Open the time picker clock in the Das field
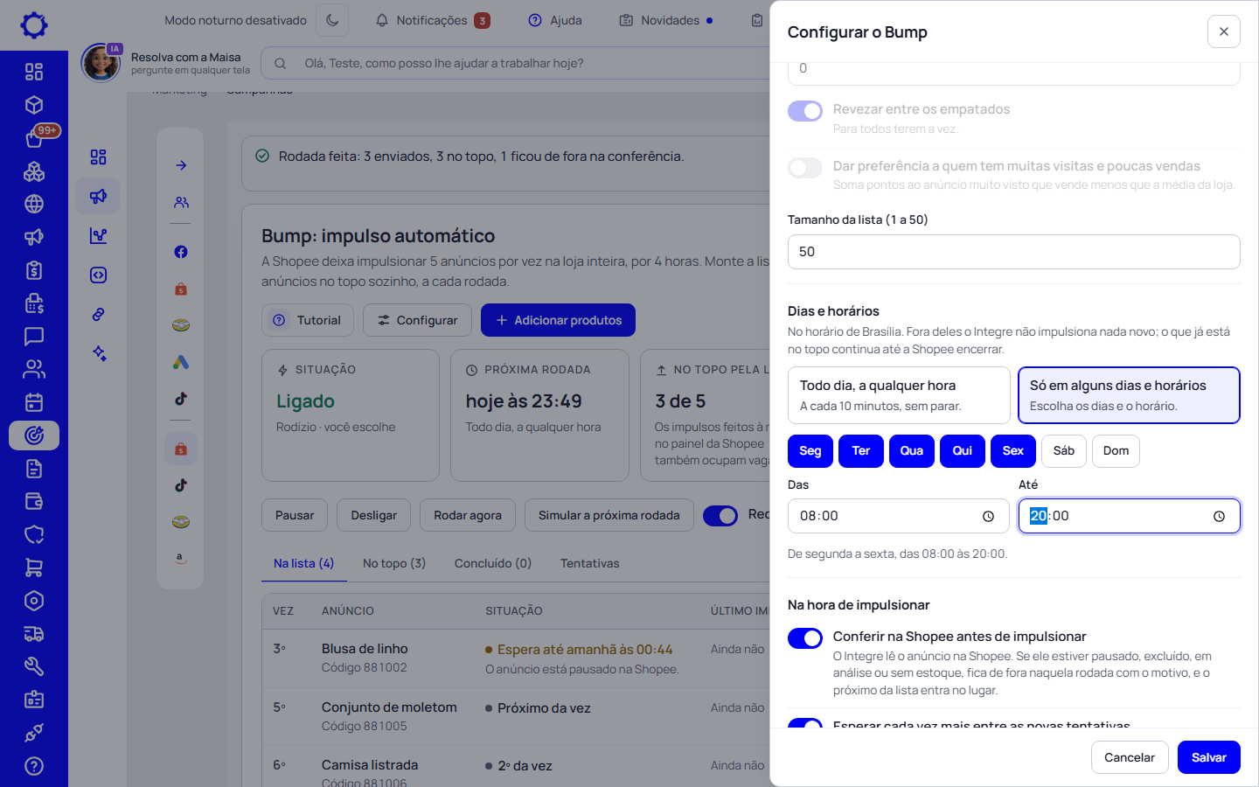The width and height of the screenshot is (1259, 787). tap(988, 516)
